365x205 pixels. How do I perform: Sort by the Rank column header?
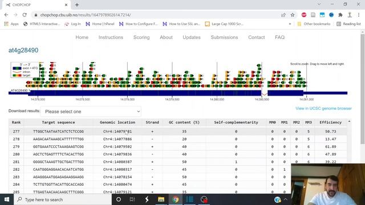tap(17, 122)
